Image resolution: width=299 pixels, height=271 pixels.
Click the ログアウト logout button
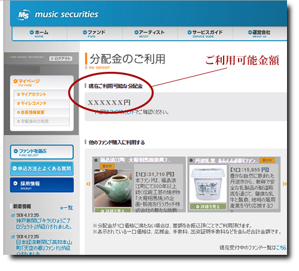(61, 59)
